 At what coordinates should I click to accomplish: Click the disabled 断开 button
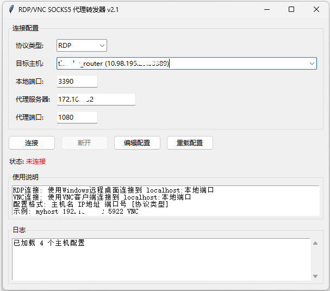point(84,143)
